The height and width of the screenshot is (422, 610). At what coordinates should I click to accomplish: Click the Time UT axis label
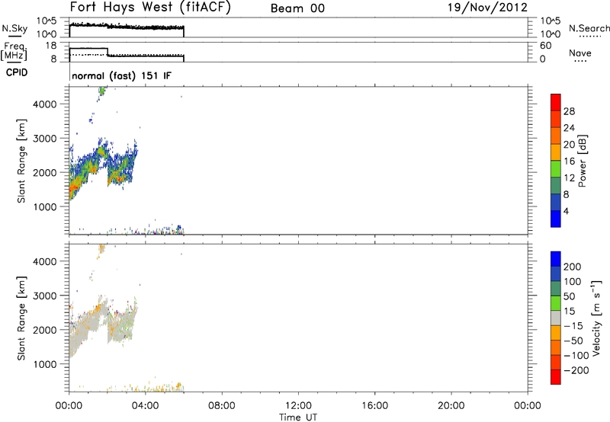[x=298, y=417]
